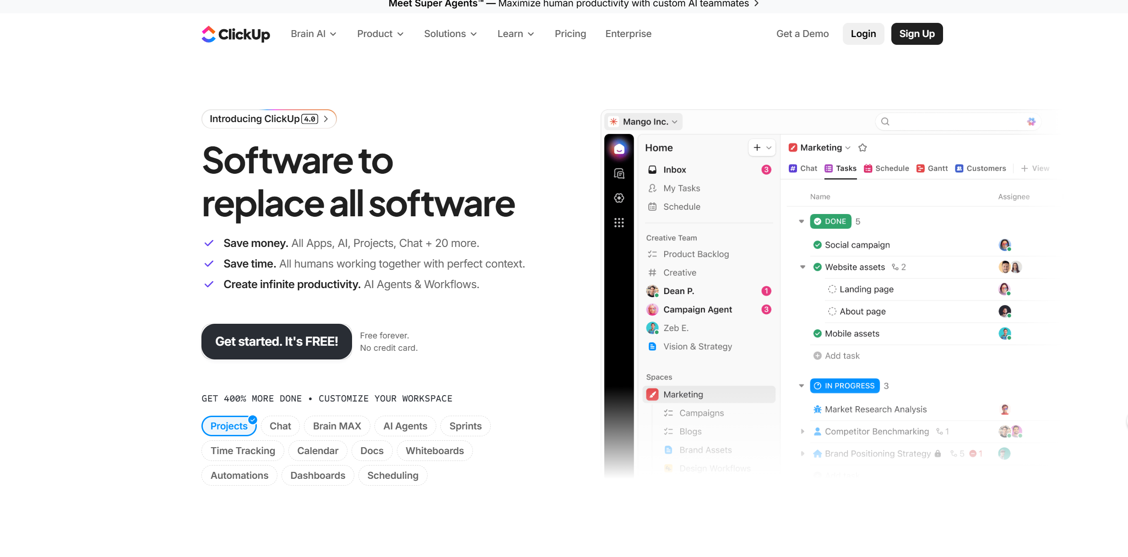Switch to the Schedule view tab
This screenshot has height=557, width=1128.
[x=886, y=168]
